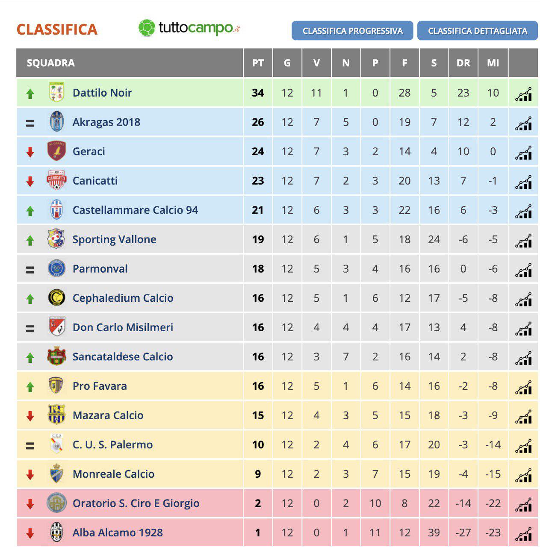Open the Don Carlo Misilmeri team link
This screenshot has height=547, width=540.
[123, 327]
